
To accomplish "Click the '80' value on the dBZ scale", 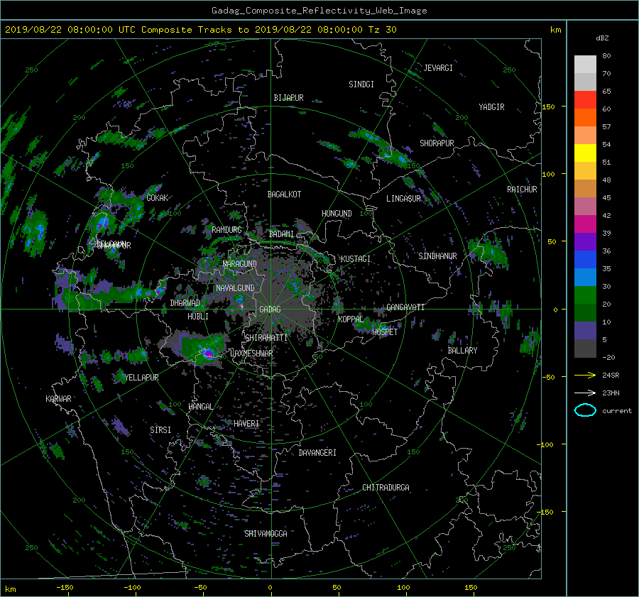I will click(x=606, y=56).
